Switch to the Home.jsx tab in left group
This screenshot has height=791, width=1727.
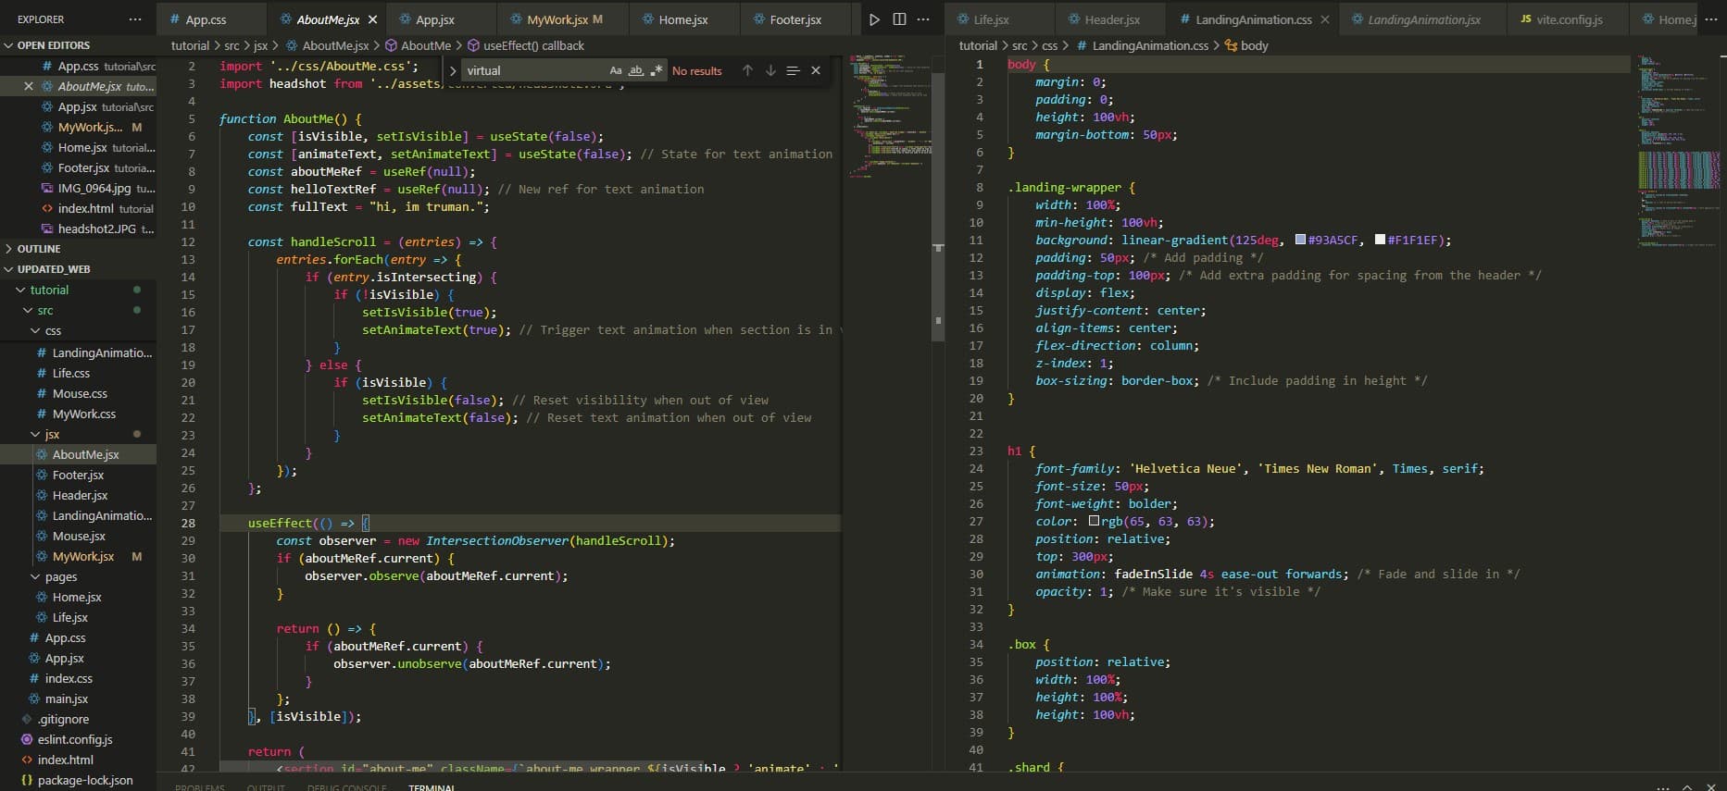(x=684, y=19)
